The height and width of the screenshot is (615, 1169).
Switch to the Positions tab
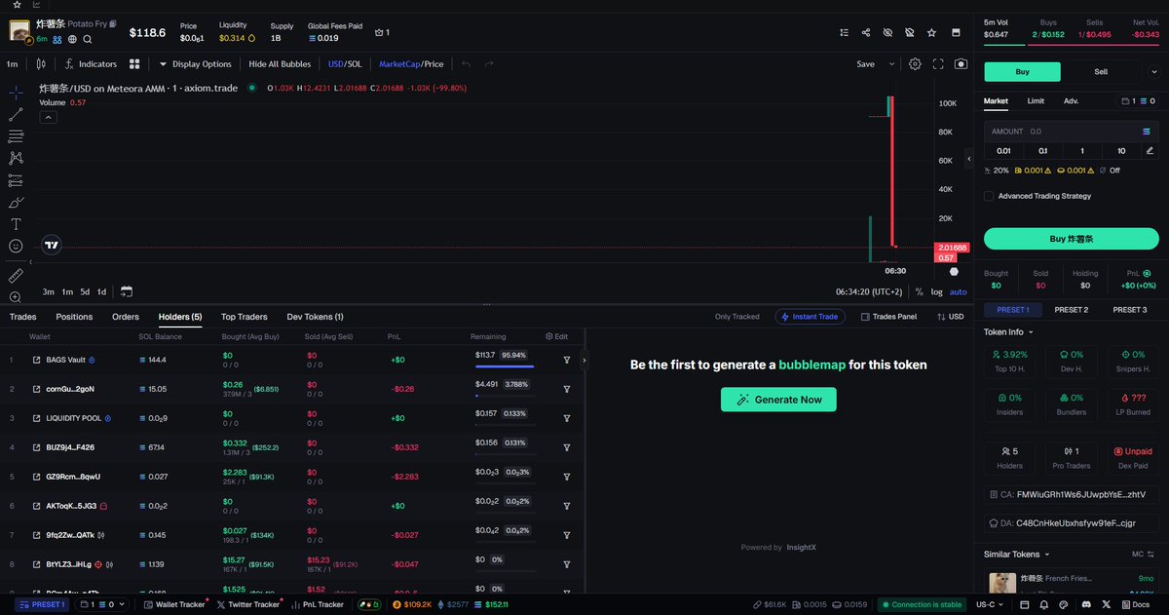coord(74,317)
